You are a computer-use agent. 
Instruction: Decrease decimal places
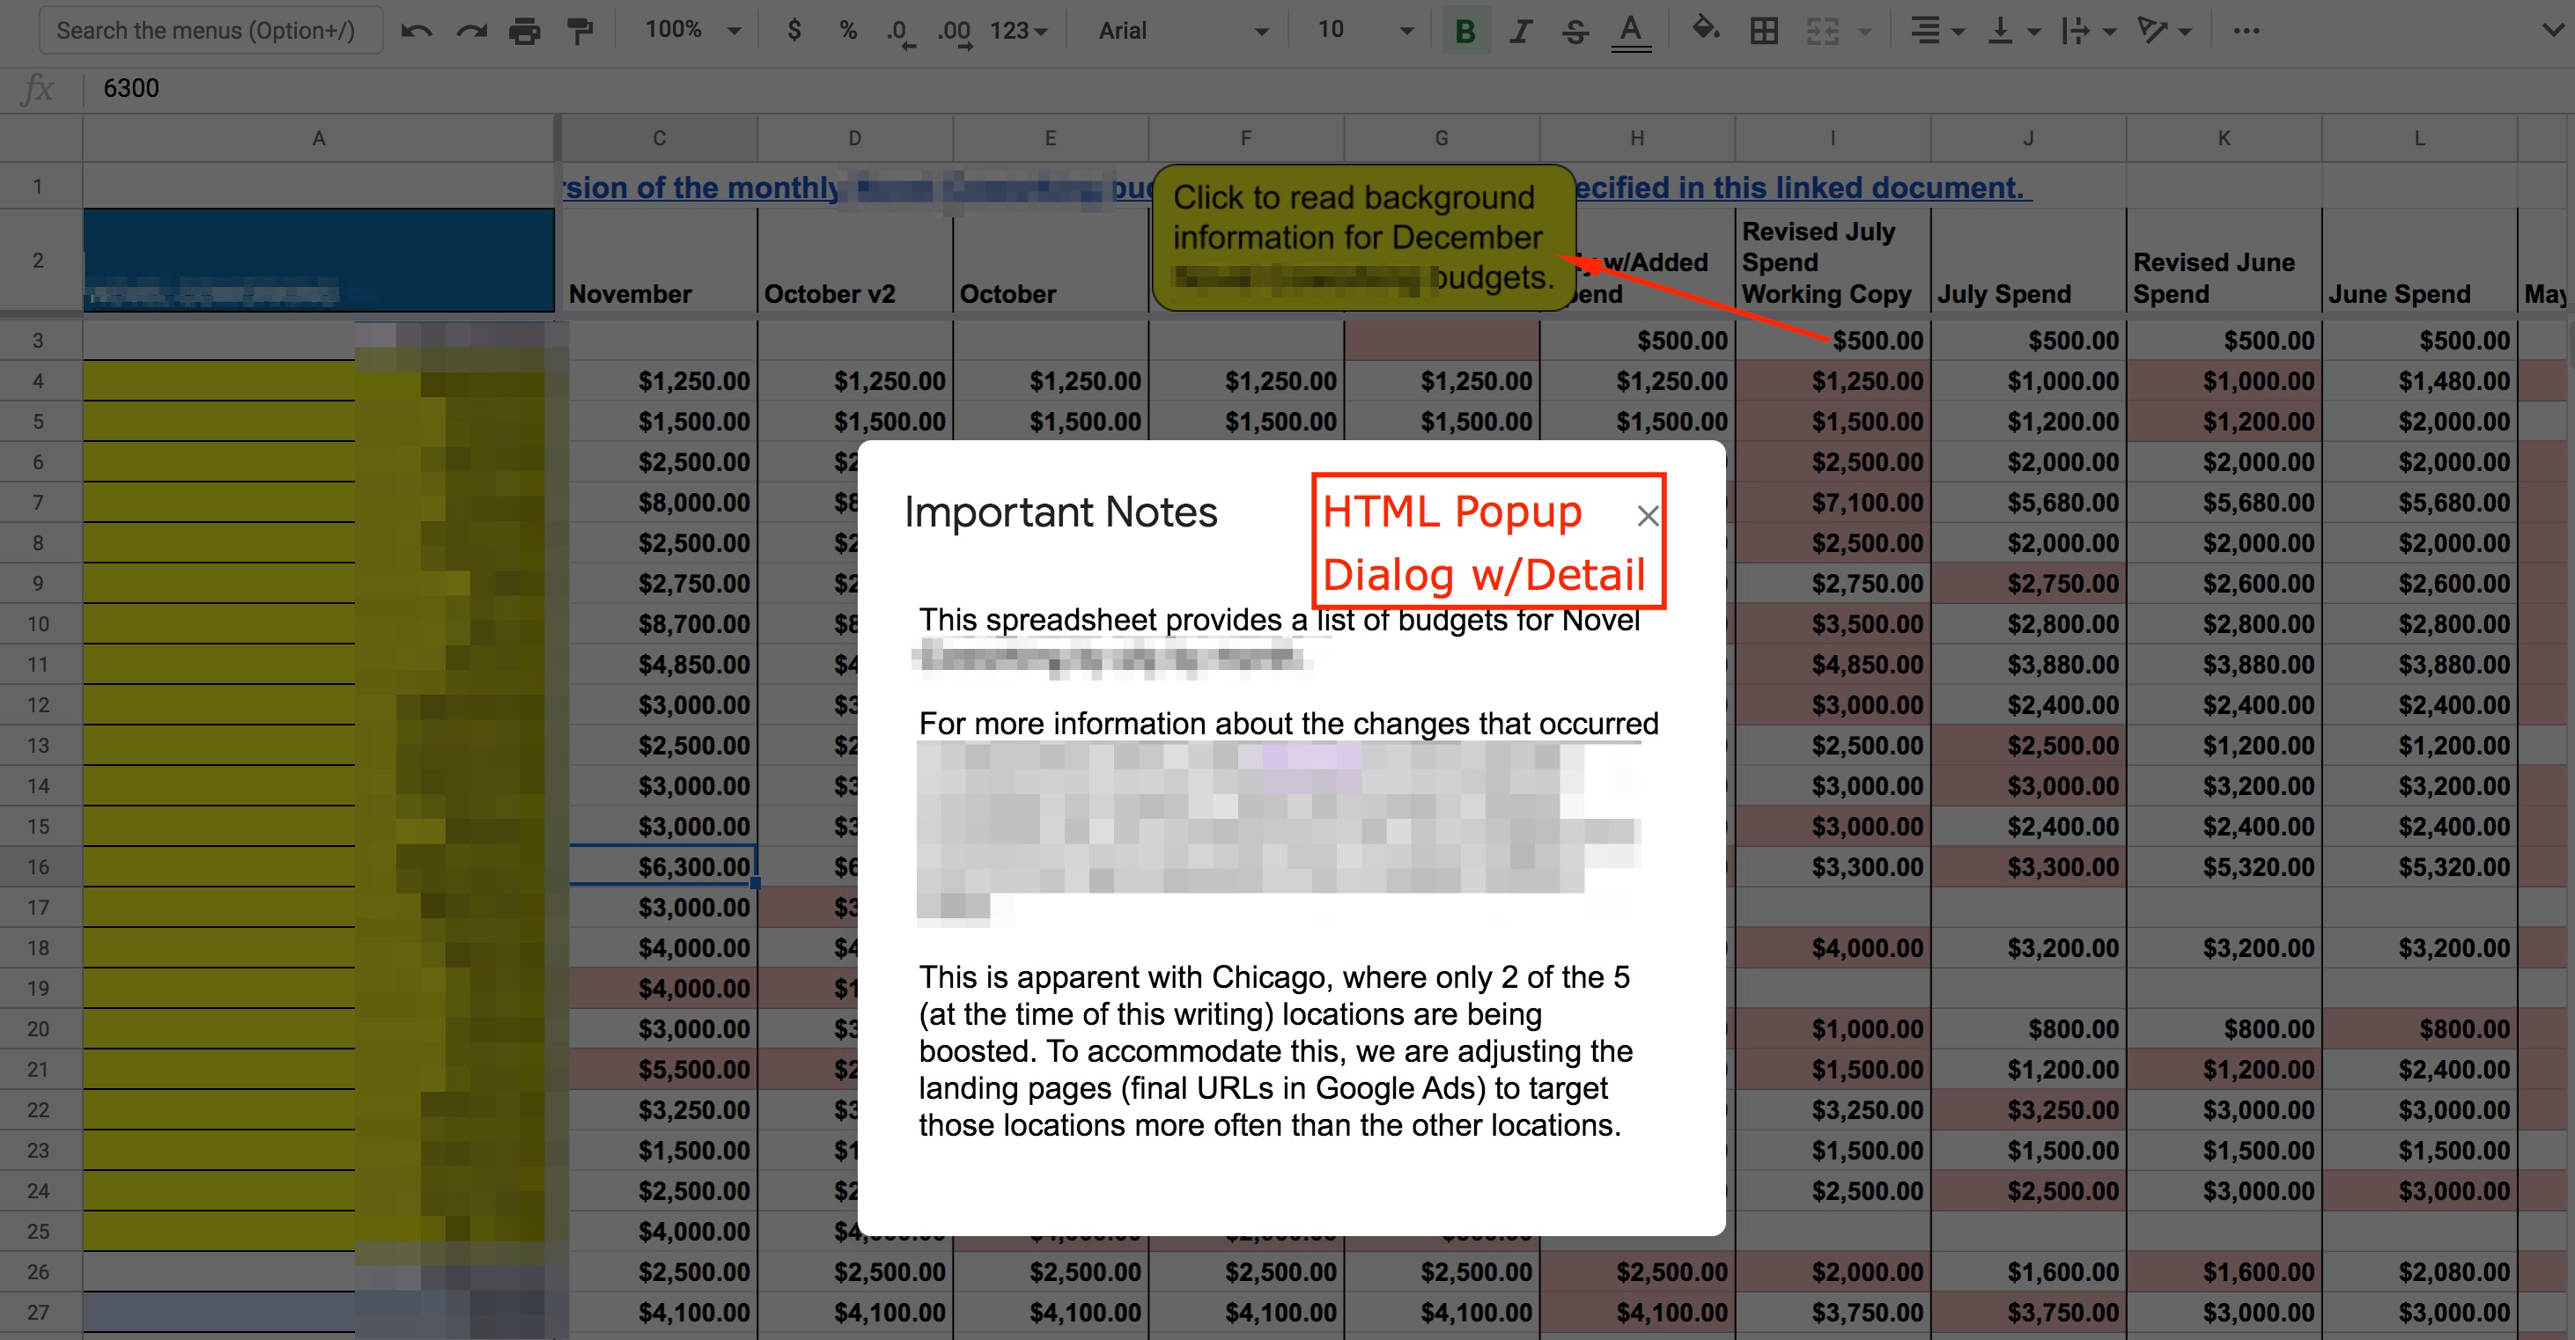coord(898,30)
